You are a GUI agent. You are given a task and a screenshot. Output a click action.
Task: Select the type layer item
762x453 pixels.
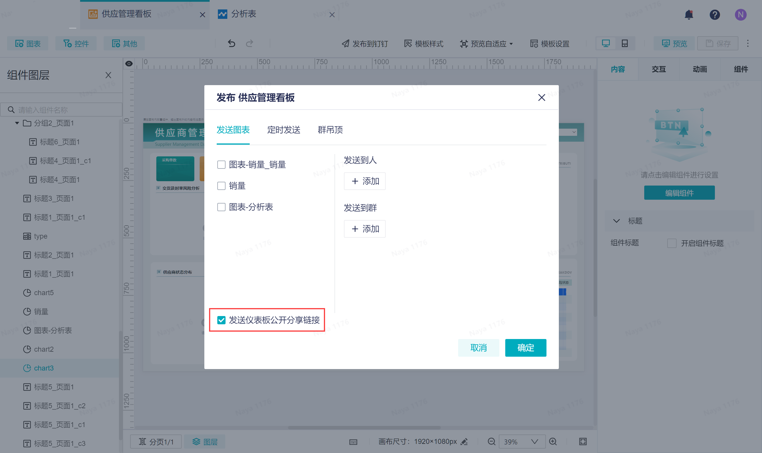pyautogui.click(x=59, y=236)
